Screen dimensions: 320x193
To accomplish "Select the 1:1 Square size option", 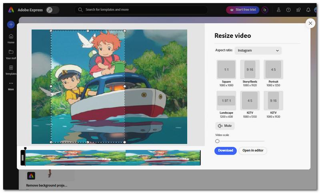I will click(x=226, y=73).
